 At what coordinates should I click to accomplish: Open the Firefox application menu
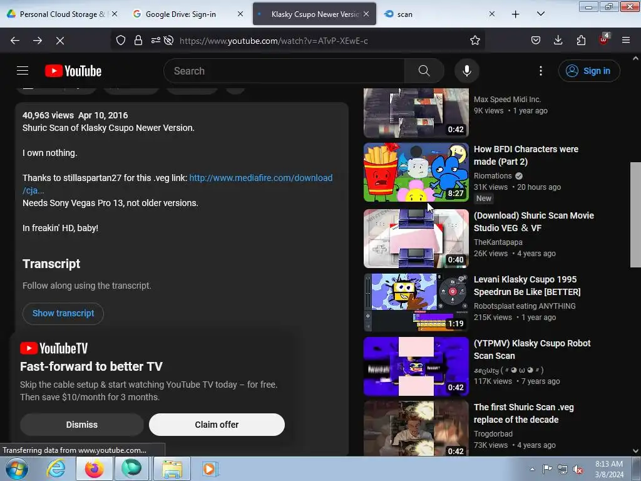[626, 41]
